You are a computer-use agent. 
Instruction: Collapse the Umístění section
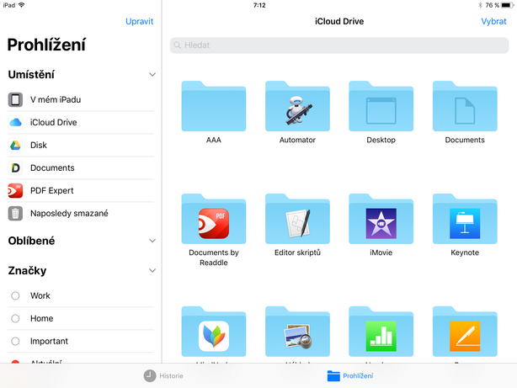(152, 75)
